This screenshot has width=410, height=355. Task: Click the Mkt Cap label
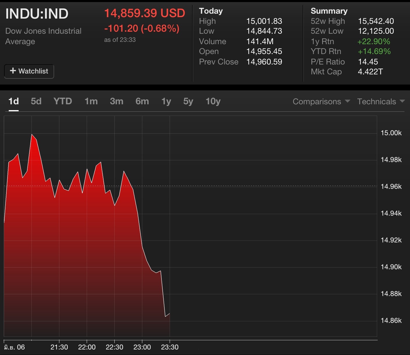pos(326,72)
